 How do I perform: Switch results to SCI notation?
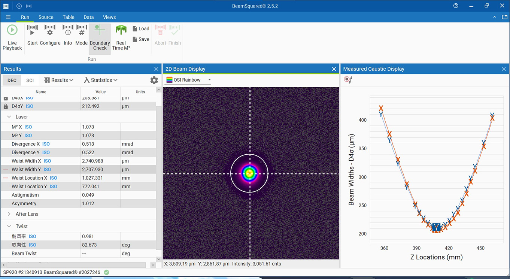[30, 81]
